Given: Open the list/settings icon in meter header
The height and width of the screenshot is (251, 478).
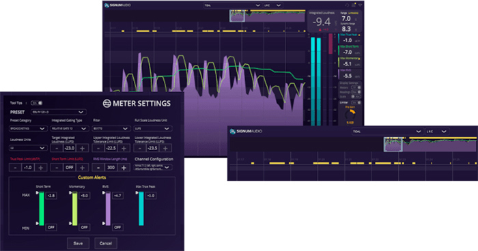Looking at the screenshot, I should pos(354,5).
